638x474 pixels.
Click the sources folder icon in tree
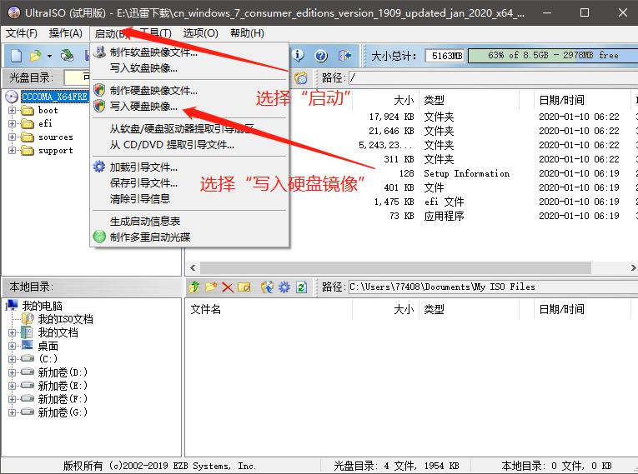[x=28, y=137]
